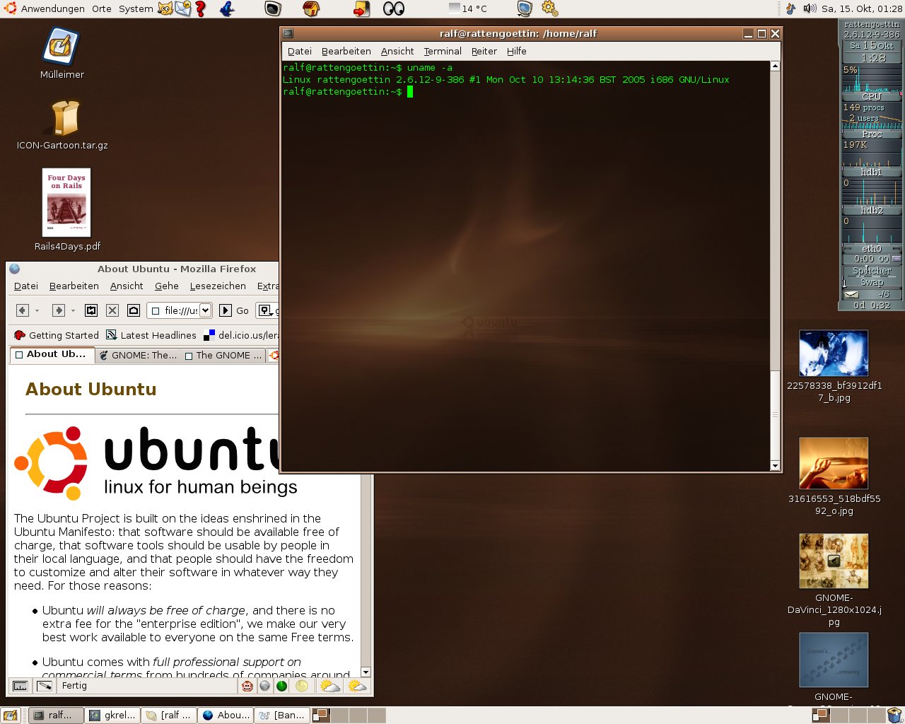Switch to the GNOME: The... tab
Viewport: 905px width, 724px height.
pyautogui.click(x=138, y=356)
